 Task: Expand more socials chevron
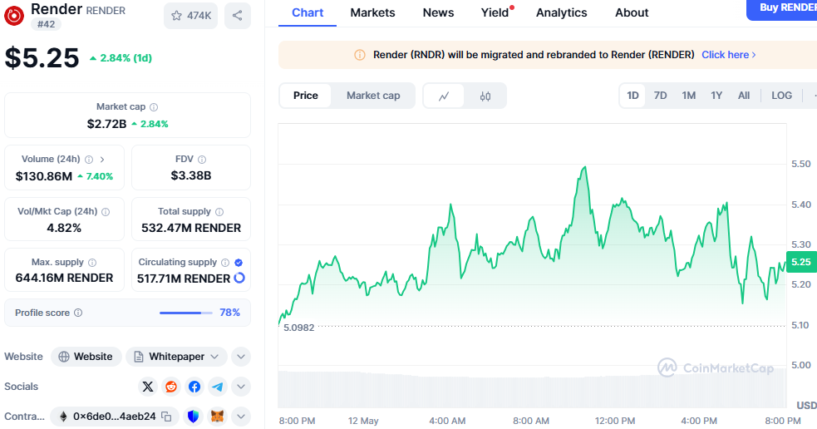(241, 387)
